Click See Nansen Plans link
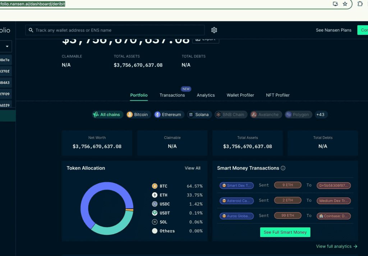Screen dimensions: 368x256 [x=333, y=30]
